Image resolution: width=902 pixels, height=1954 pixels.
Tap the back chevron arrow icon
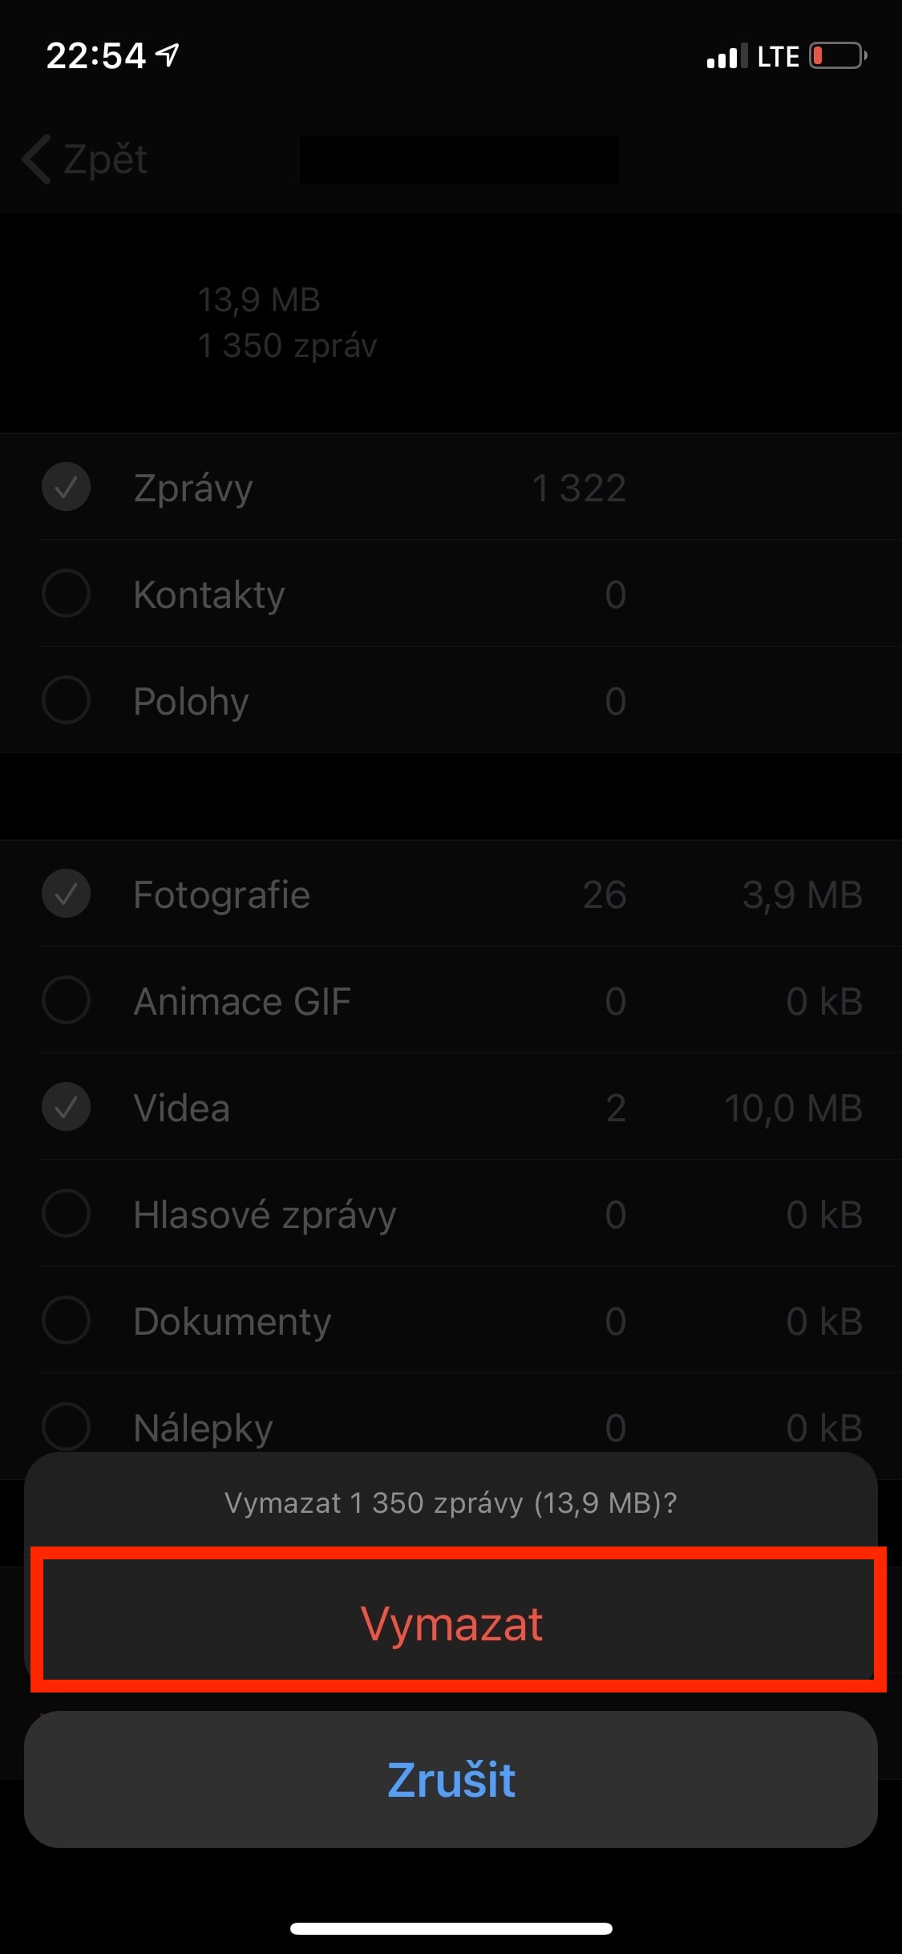tap(37, 159)
